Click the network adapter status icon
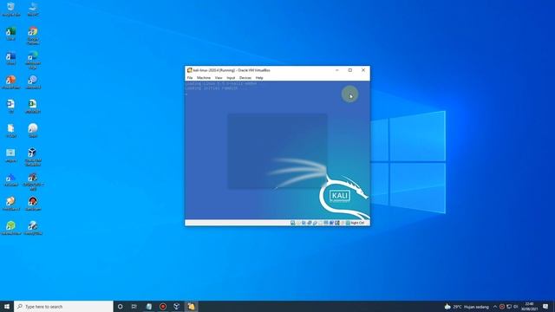Image resolution: width=555 pixels, height=312 pixels. [x=310, y=223]
